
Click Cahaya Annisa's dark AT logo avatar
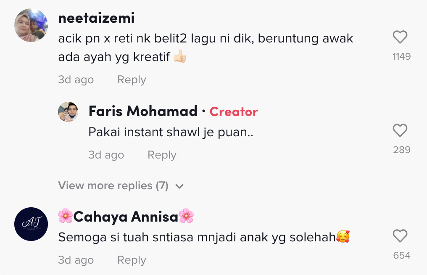[x=31, y=224]
